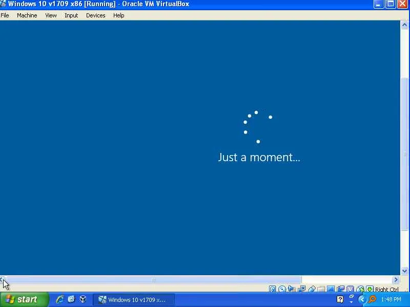This screenshot has width=410, height=307.
Task: Open the Devices menu
Action: coord(96,15)
